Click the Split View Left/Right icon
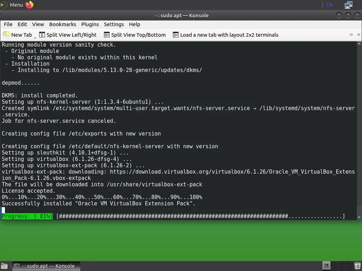 click(42, 35)
